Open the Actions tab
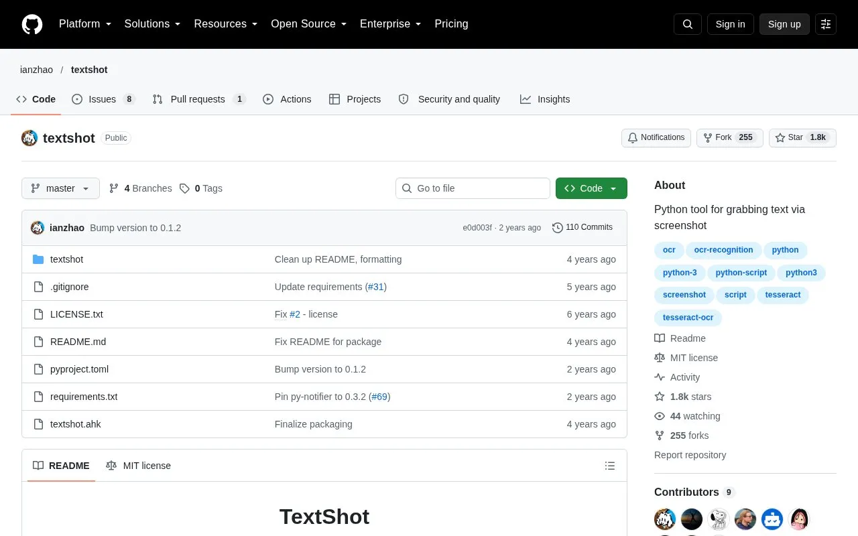 (287, 99)
